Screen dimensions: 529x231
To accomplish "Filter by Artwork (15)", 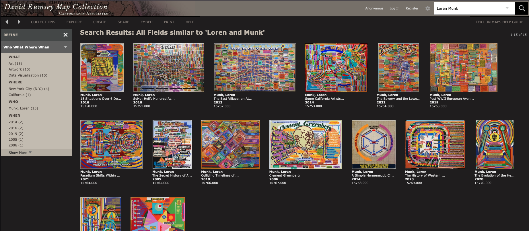I will 19,69.
